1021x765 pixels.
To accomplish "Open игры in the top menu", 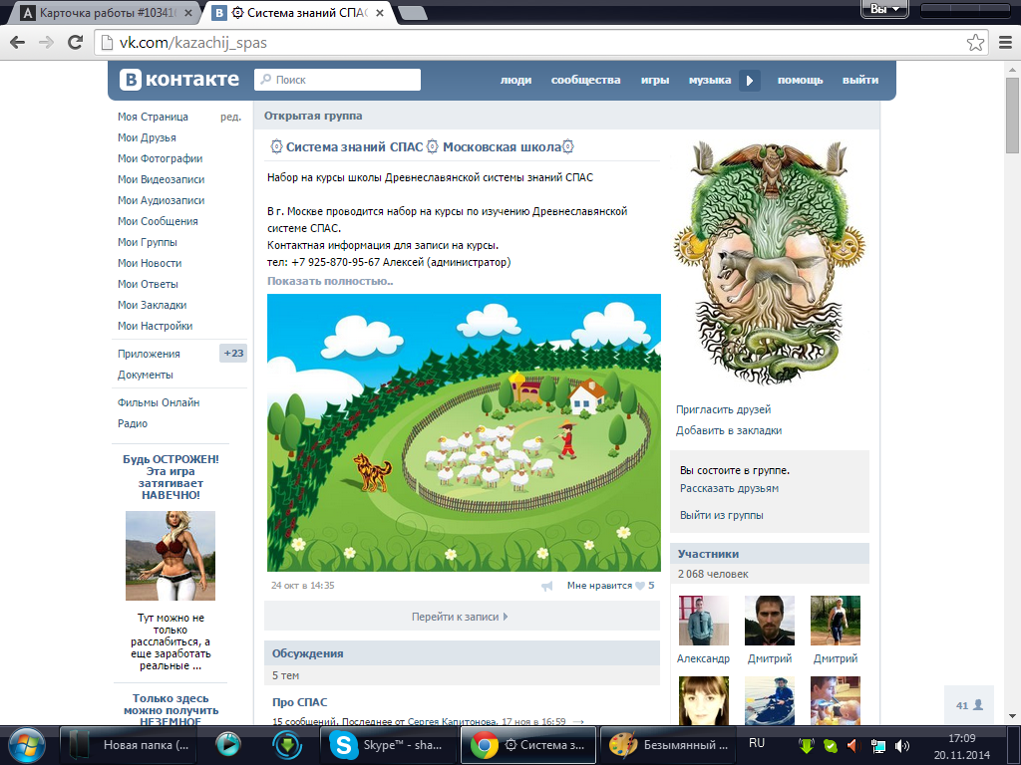I will [x=654, y=80].
